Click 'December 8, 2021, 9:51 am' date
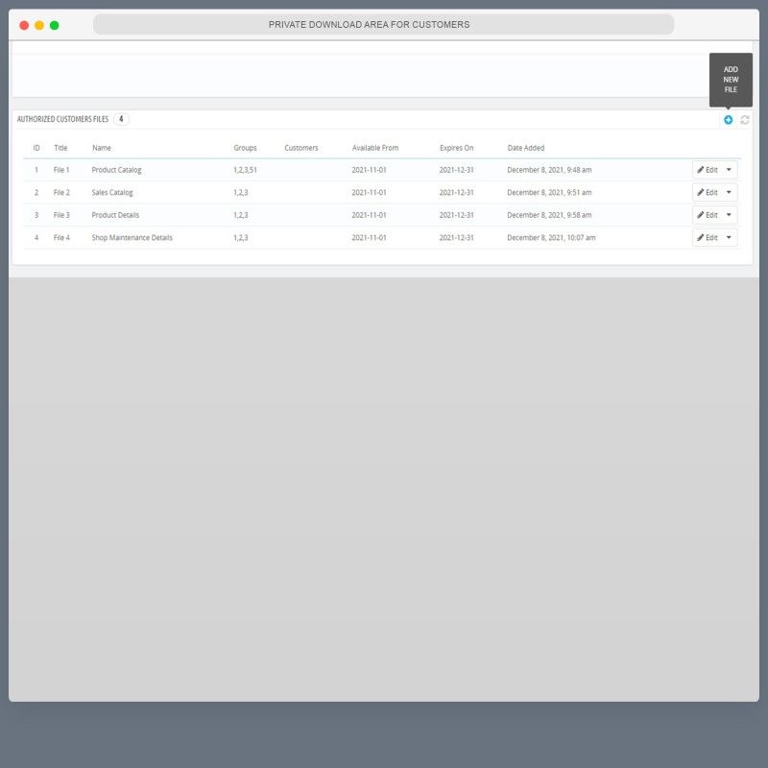Viewport: 768px width, 768px height. point(549,193)
